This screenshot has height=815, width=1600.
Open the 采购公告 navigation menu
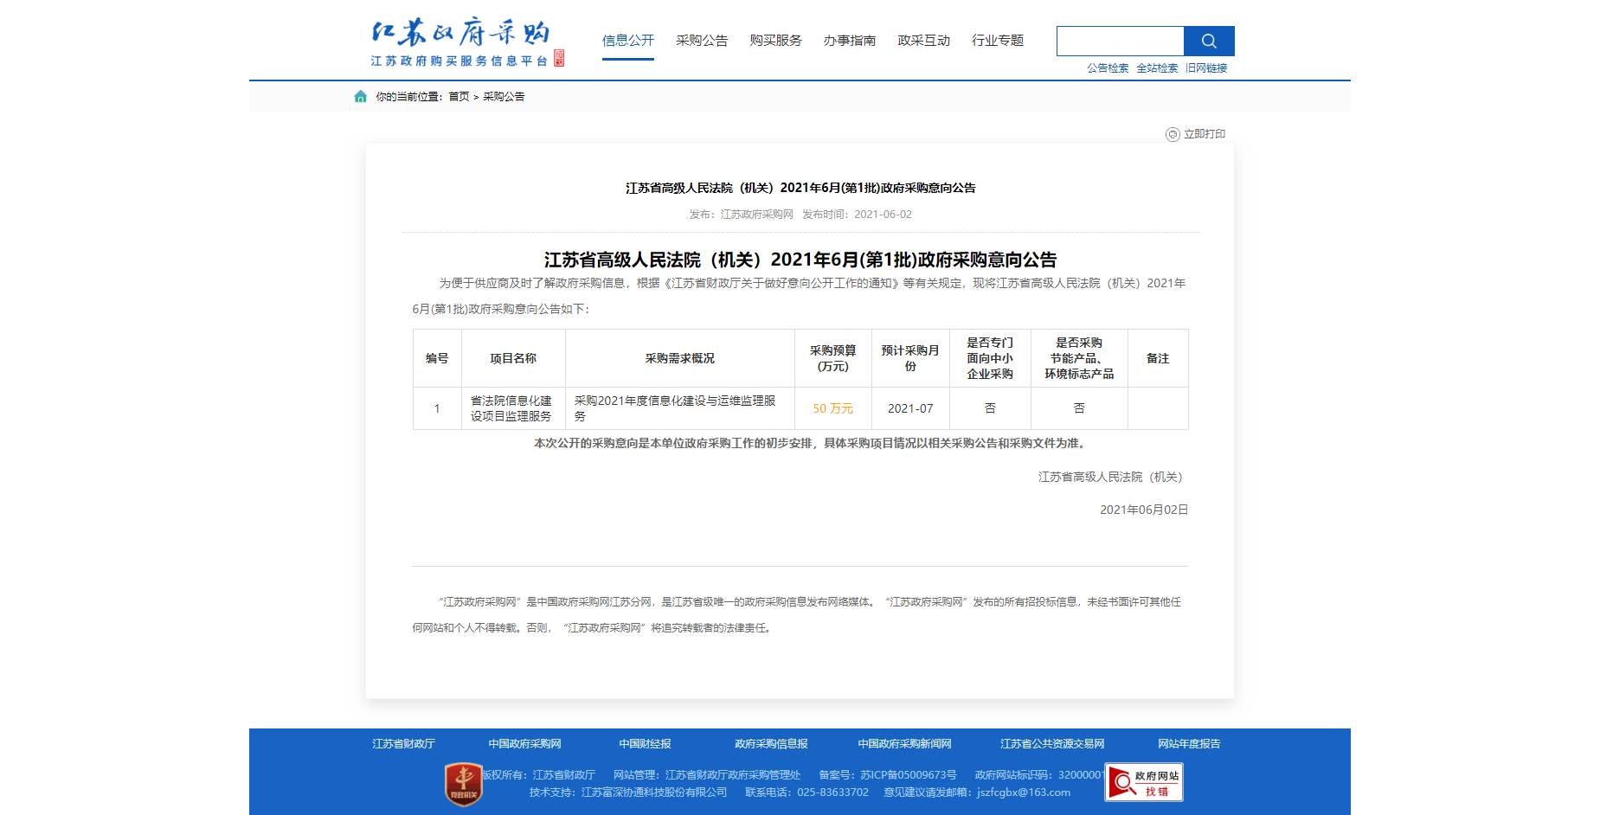point(702,41)
